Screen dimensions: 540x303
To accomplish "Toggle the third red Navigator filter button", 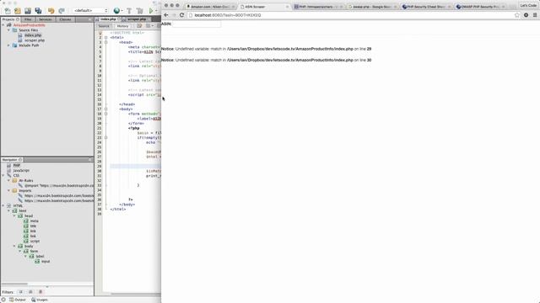I will tap(40, 292).
